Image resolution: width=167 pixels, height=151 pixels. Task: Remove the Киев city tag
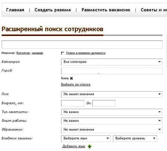(71, 78)
